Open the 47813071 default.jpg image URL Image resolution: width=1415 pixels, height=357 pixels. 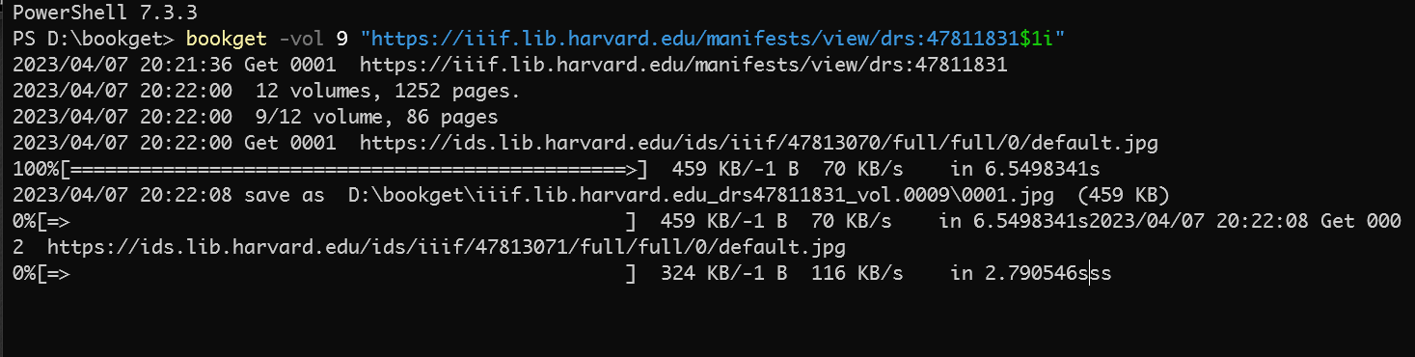[x=447, y=248]
